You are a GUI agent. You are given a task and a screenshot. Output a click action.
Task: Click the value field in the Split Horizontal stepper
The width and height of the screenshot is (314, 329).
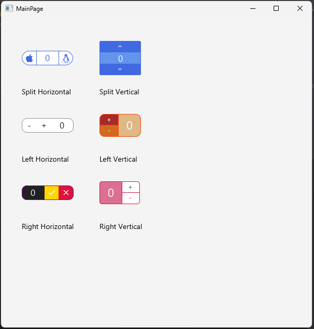tap(48, 58)
